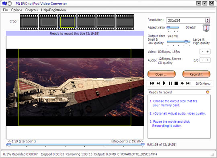Select the first crop preset thumbnail
Screen dimensions: 217x158
pyautogui.click(x=29, y=22)
